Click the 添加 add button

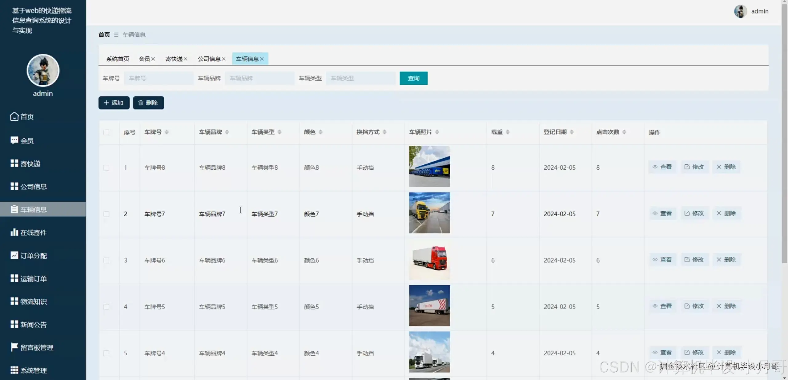click(114, 103)
